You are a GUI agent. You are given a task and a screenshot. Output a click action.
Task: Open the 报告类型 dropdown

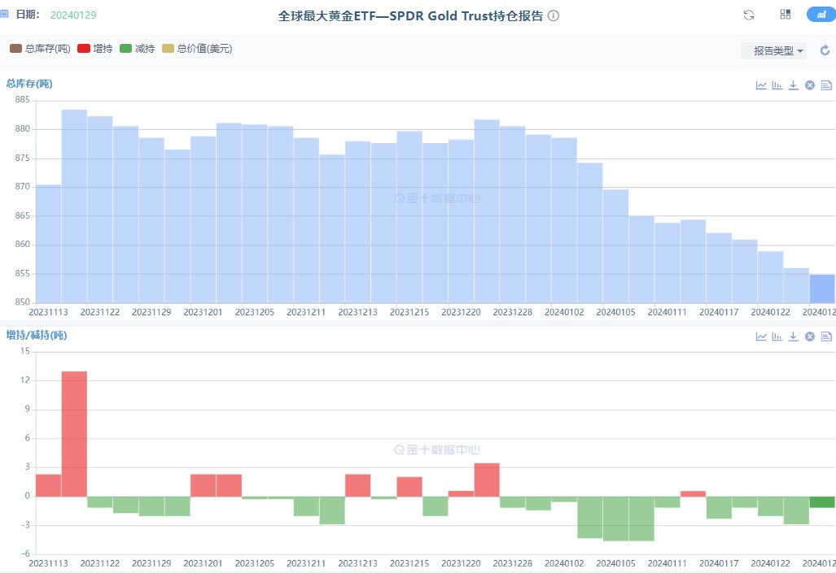click(773, 50)
